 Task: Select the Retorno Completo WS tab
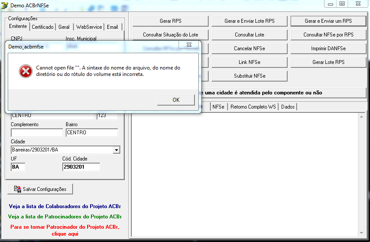[253, 107]
